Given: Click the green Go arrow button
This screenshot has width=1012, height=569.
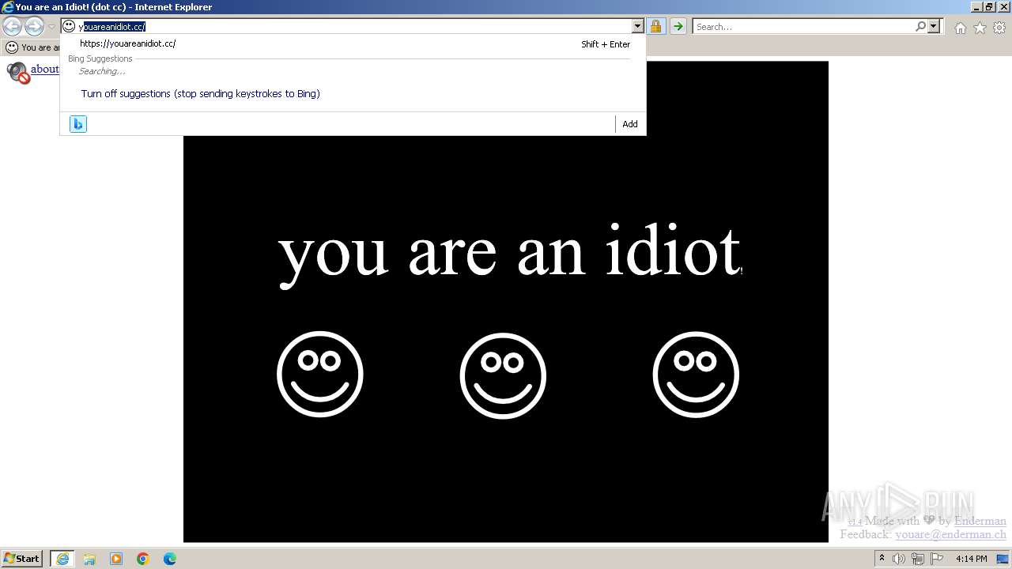Looking at the screenshot, I should tap(678, 26).
